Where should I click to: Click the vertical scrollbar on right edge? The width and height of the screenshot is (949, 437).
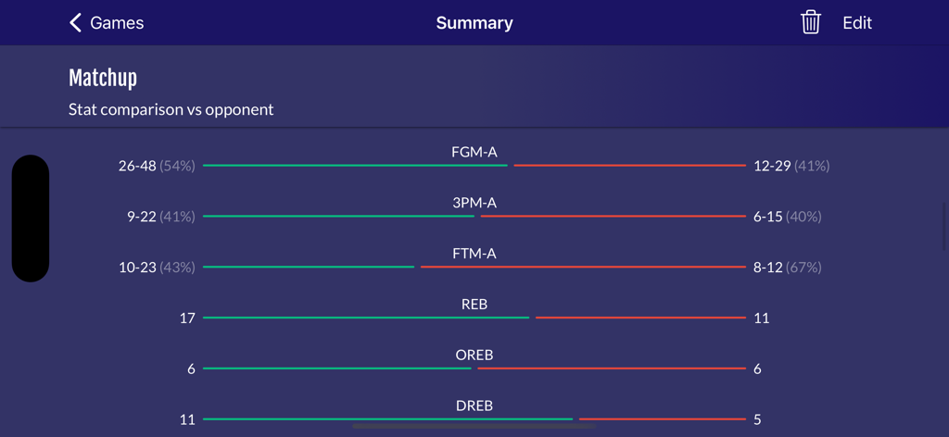944,227
